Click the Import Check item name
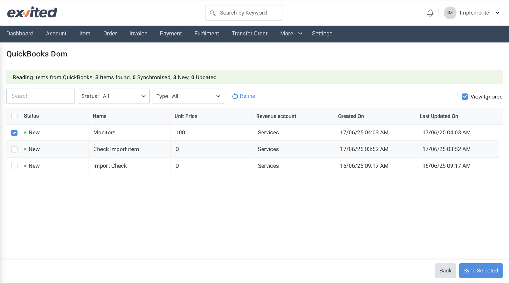 tap(110, 166)
